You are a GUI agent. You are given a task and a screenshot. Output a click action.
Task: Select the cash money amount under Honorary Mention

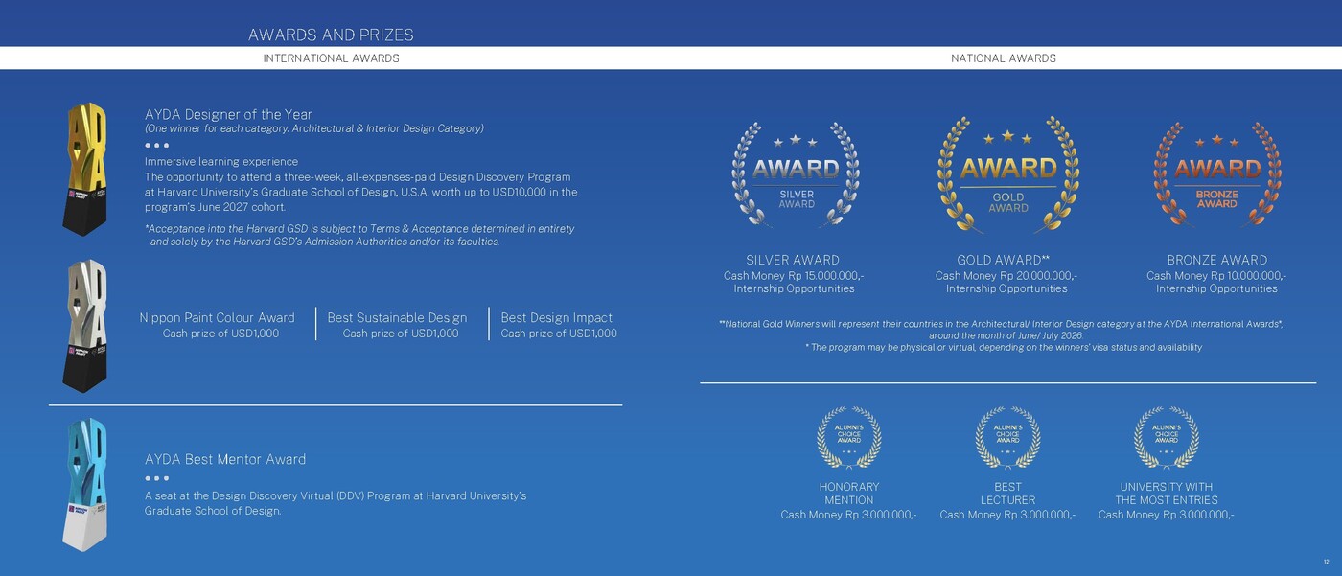coord(848,515)
